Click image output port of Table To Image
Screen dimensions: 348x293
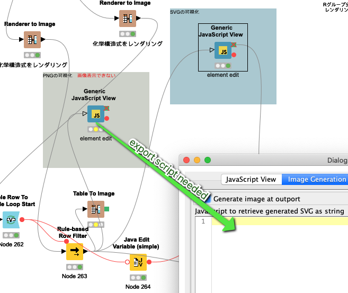(106, 209)
